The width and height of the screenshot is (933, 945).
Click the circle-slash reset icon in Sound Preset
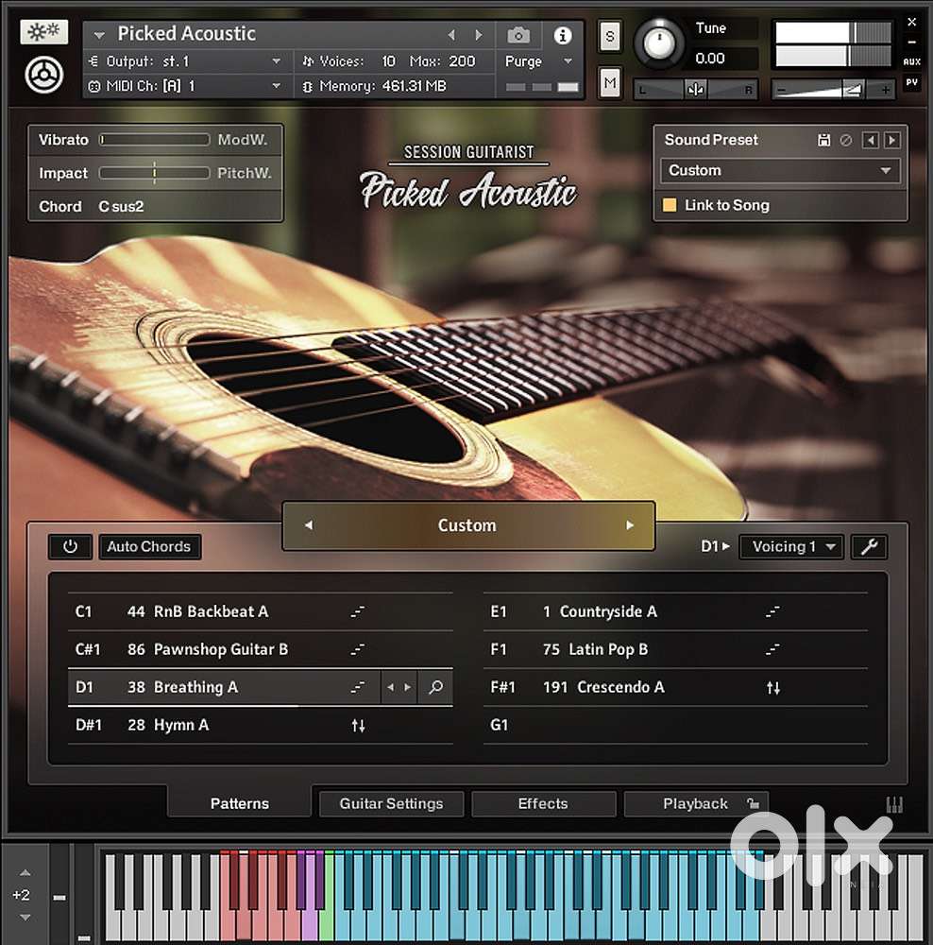tap(847, 139)
